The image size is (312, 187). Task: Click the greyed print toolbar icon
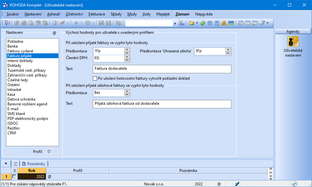pyautogui.click(x=24, y=23)
